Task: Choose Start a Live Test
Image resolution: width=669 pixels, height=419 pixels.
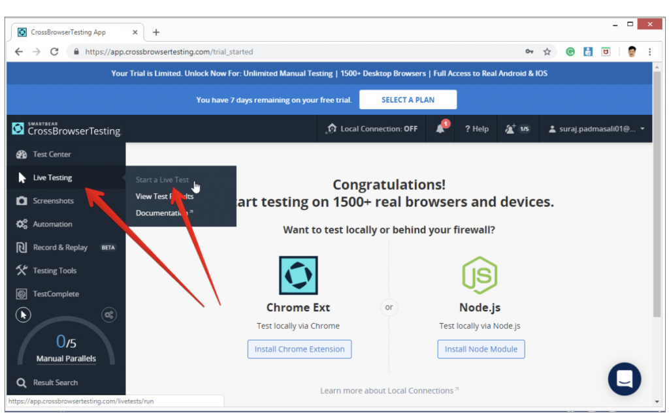Action: [162, 180]
